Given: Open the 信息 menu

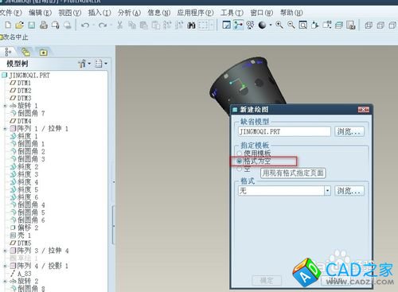Looking at the screenshot, I should pos(158,13).
